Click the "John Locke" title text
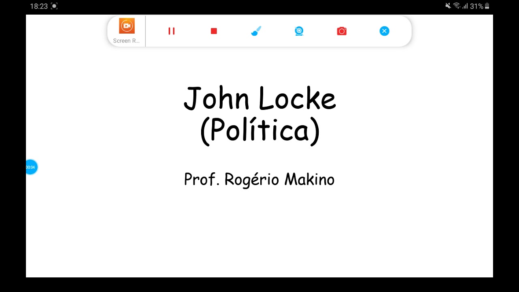The height and width of the screenshot is (292, 519). [x=260, y=98]
